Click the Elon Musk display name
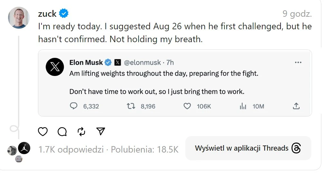 click(86, 62)
